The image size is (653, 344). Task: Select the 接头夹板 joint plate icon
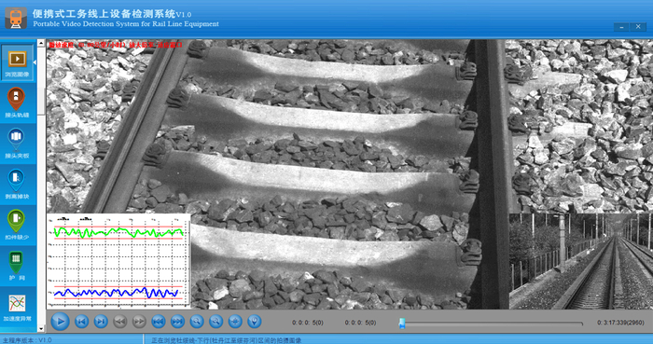[x=17, y=144]
